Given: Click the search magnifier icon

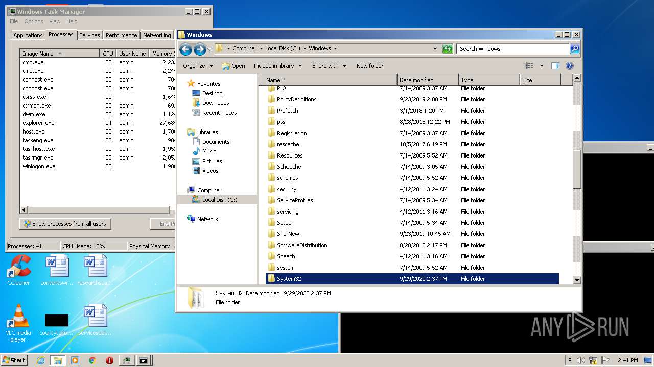Looking at the screenshot, I should click(x=575, y=49).
